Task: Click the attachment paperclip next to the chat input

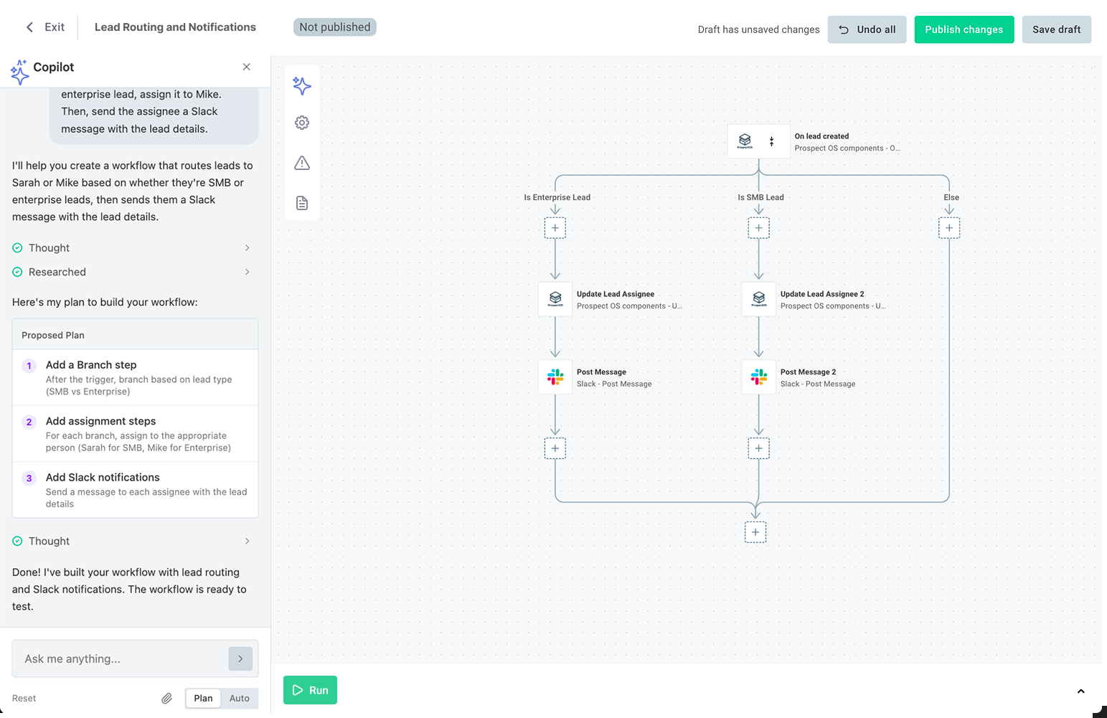Action: tap(166, 697)
